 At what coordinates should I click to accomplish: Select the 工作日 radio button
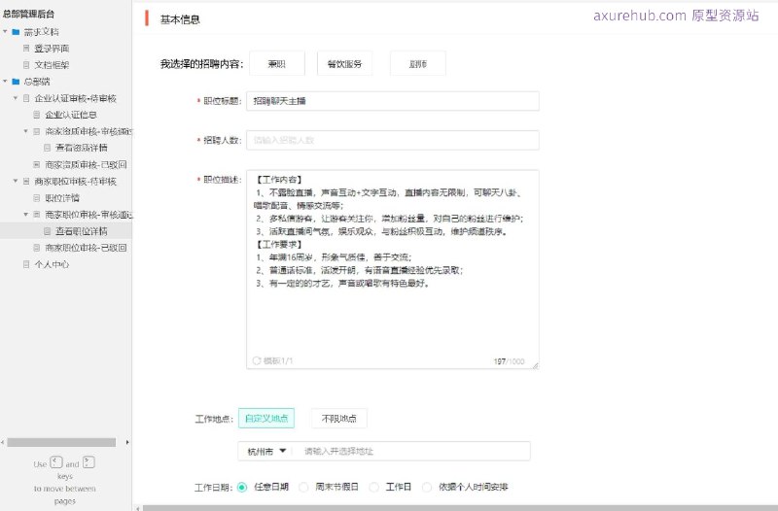point(374,488)
